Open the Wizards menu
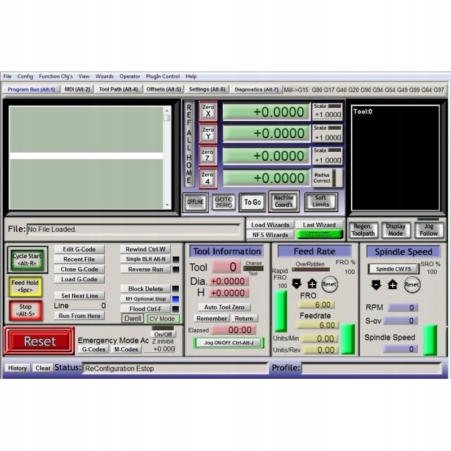Image resolution: width=451 pixels, height=451 pixels. pyautogui.click(x=104, y=76)
